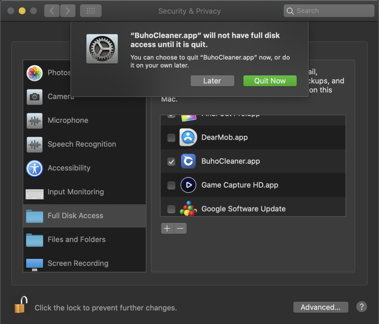Click the magnifying glass search icon

click(290, 11)
